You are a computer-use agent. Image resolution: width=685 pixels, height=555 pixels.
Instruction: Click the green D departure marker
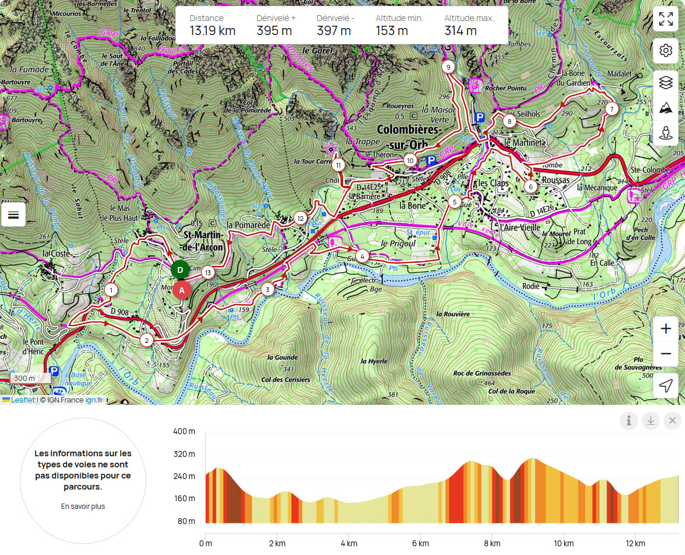tap(179, 270)
